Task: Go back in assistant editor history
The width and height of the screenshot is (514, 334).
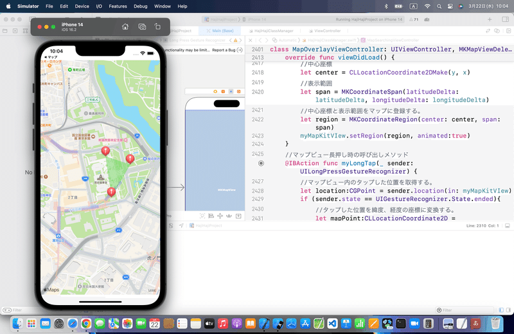Action: tap(260, 40)
